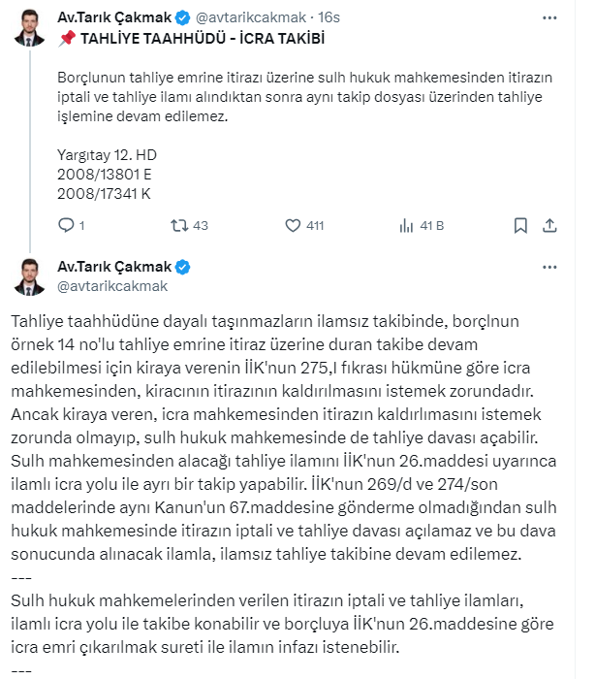Click the pushpin emoji in the tweet title

point(68,38)
